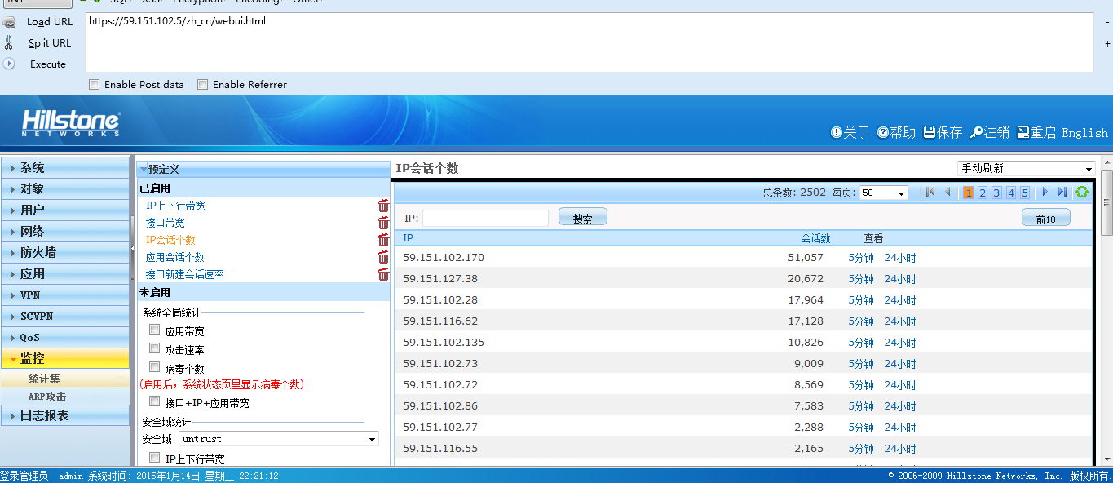This screenshot has width=1113, height=483.
Task: Click the Execute play icon
Action: tap(10, 64)
